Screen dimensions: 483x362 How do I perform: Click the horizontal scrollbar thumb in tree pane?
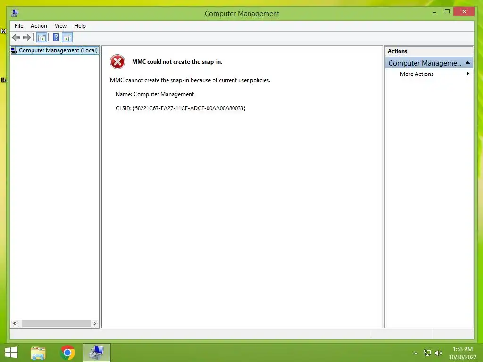click(56, 323)
